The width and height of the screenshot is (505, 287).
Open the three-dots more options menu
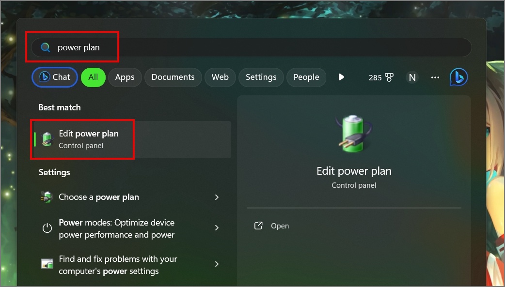pyautogui.click(x=435, y=77)
